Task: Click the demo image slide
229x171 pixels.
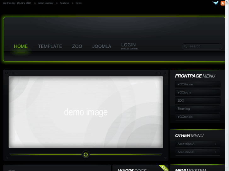Action: pyautogui.click(x=86, y=112)
